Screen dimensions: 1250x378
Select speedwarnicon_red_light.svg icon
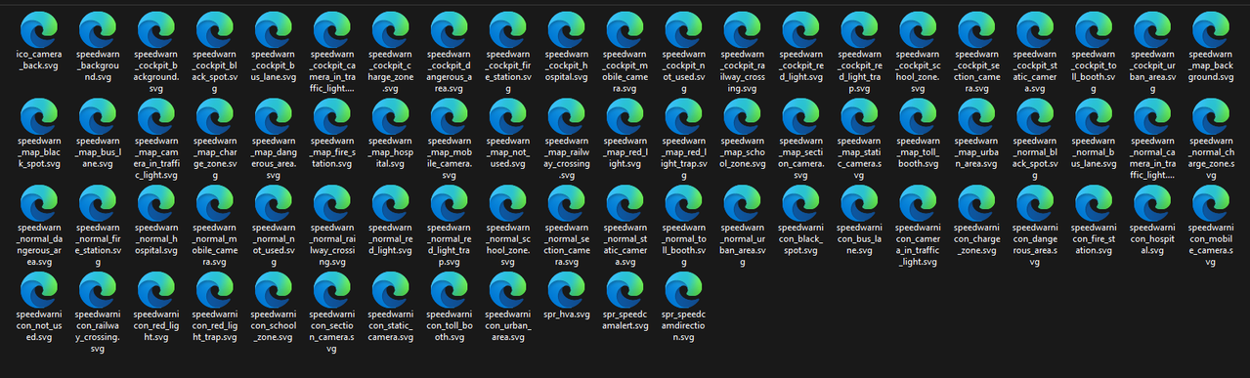pyautogui.click(x=156, y=290)
